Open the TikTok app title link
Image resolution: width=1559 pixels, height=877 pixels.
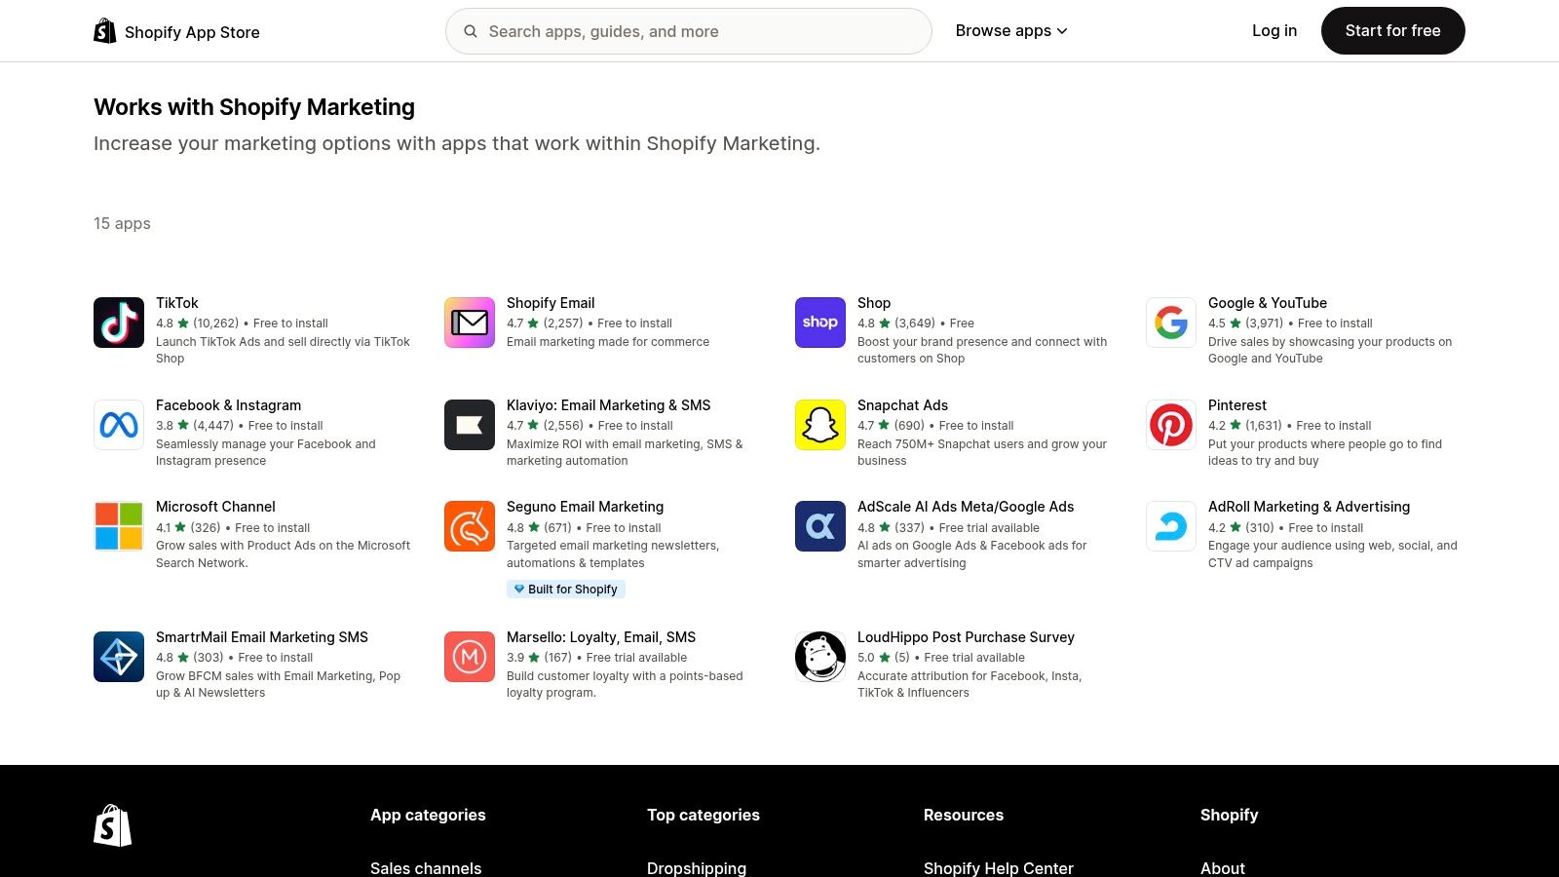point(177,303)
